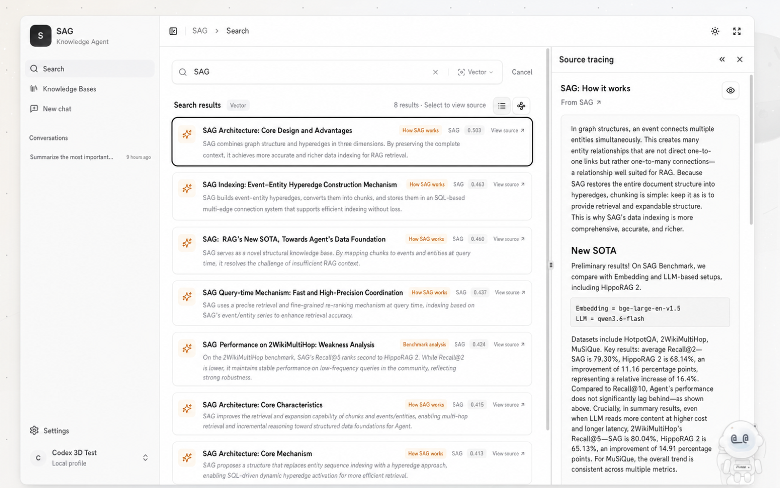780x488 pixels.
Task: Select 'SAG Performance on 2WikiMultiHop' result title
Action: pos(289,345)
